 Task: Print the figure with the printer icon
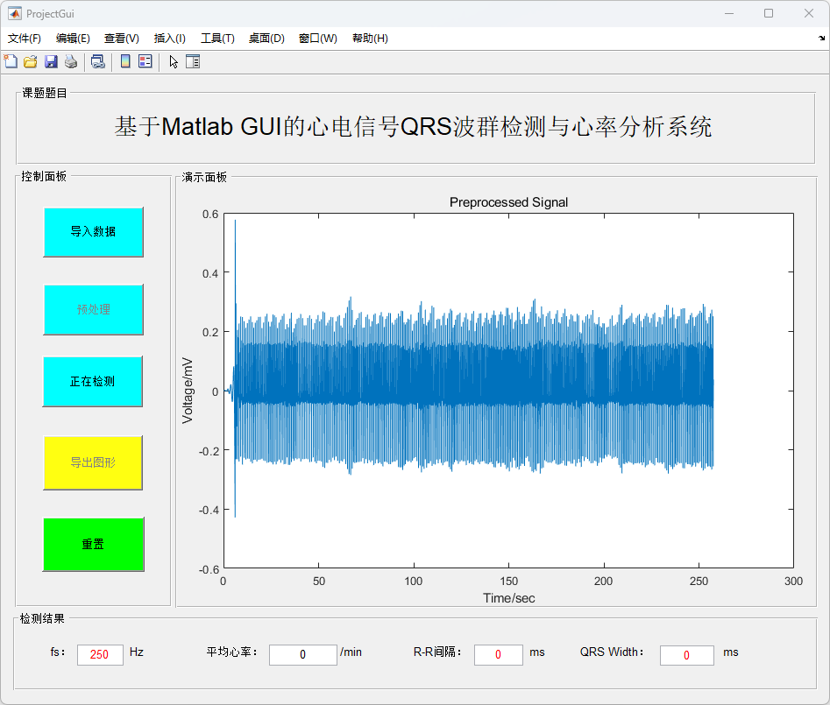[71, 61]
